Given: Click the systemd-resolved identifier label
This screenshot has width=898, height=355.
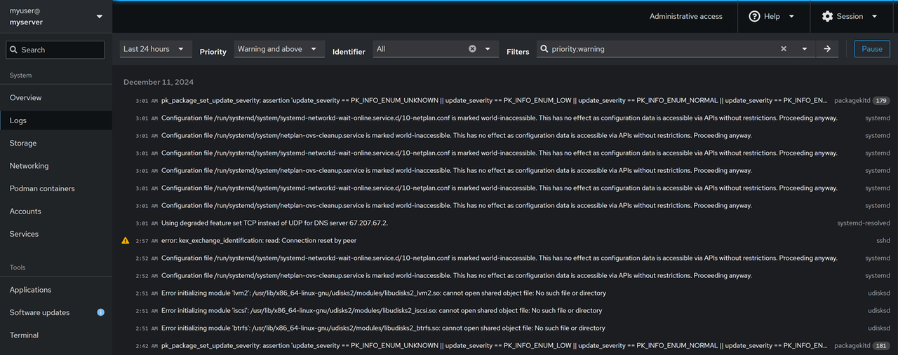Looking at the screenshot, I should click(x=864, y=223).
